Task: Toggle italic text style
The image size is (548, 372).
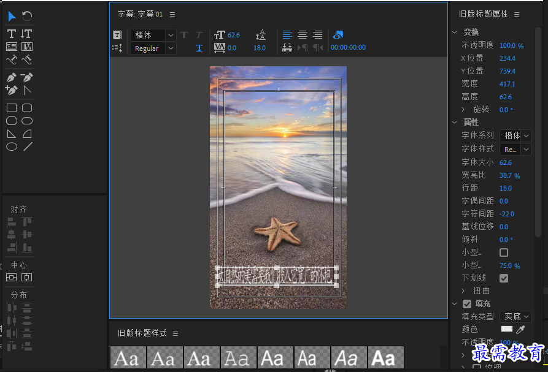Action: [x=199, y=35]
